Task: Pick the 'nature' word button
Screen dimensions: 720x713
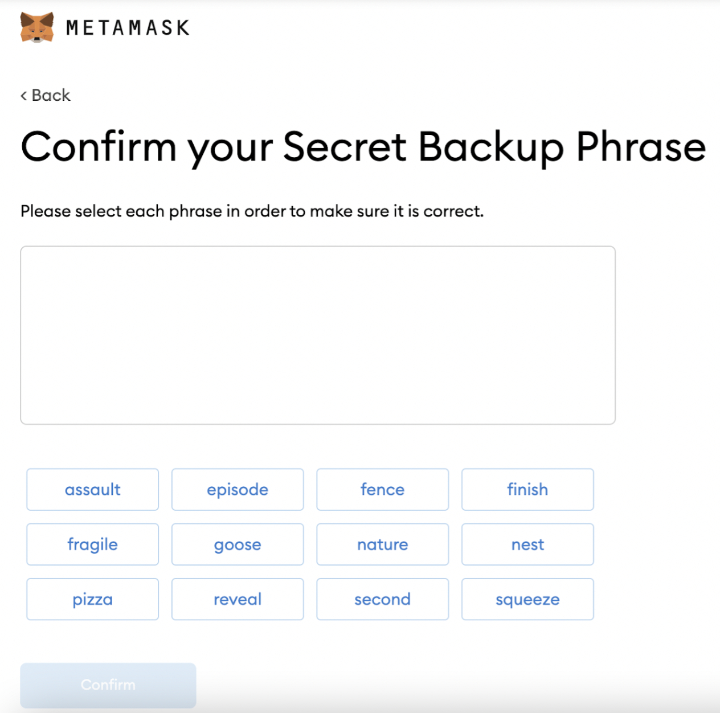Action: [x=382, y=544]
